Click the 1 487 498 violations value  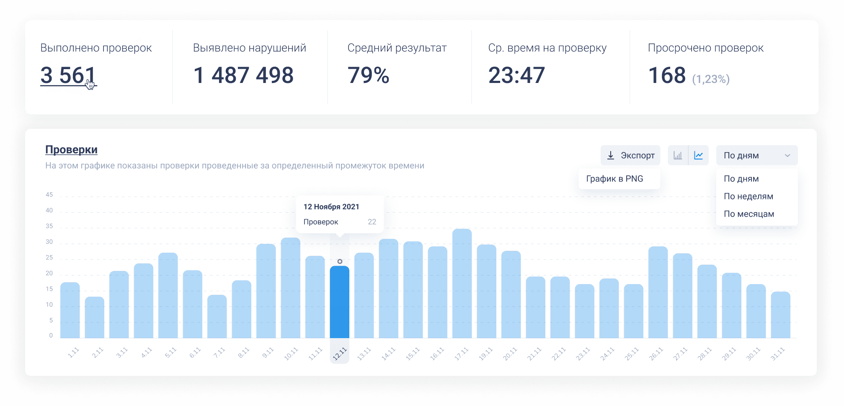[x=243, y=76]
